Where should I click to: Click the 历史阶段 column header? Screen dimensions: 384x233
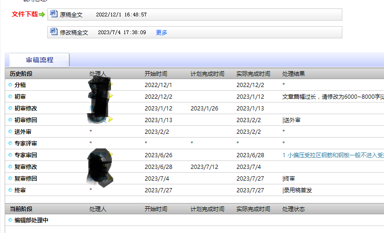[x=21, y=73]
